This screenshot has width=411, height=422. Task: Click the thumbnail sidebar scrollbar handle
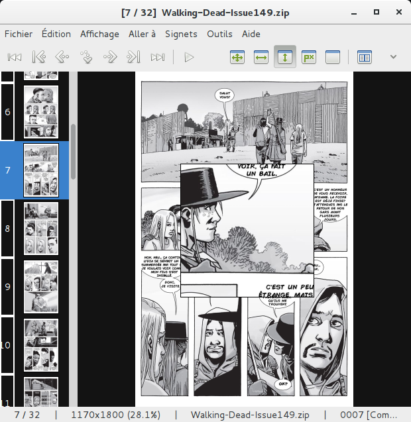pos(73,152)
